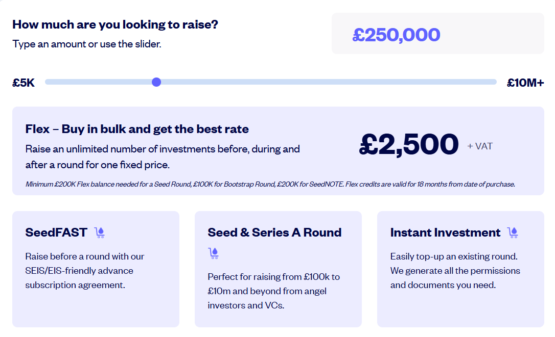Click the angel investors and VCs description
Image resolution: width=555 pixels, height=337 pixels.
pyautogui.click(x=273, y=291)
